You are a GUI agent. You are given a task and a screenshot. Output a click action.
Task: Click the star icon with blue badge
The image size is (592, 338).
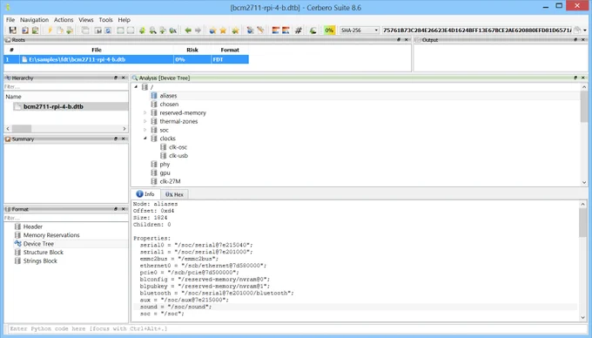(x=212, y=30)
